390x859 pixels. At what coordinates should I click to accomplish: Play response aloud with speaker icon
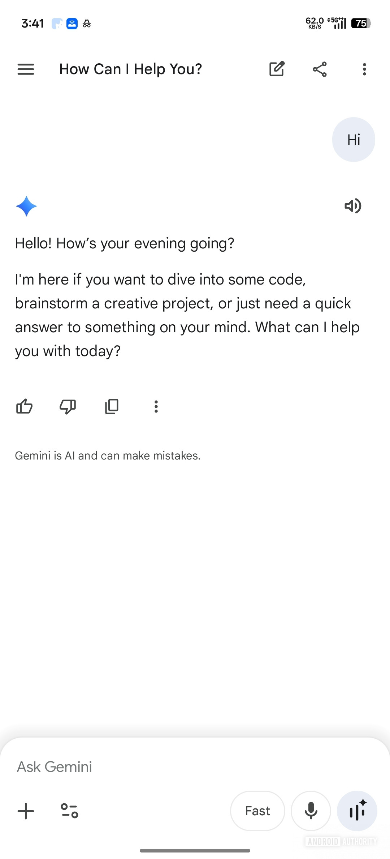(353, 206)
